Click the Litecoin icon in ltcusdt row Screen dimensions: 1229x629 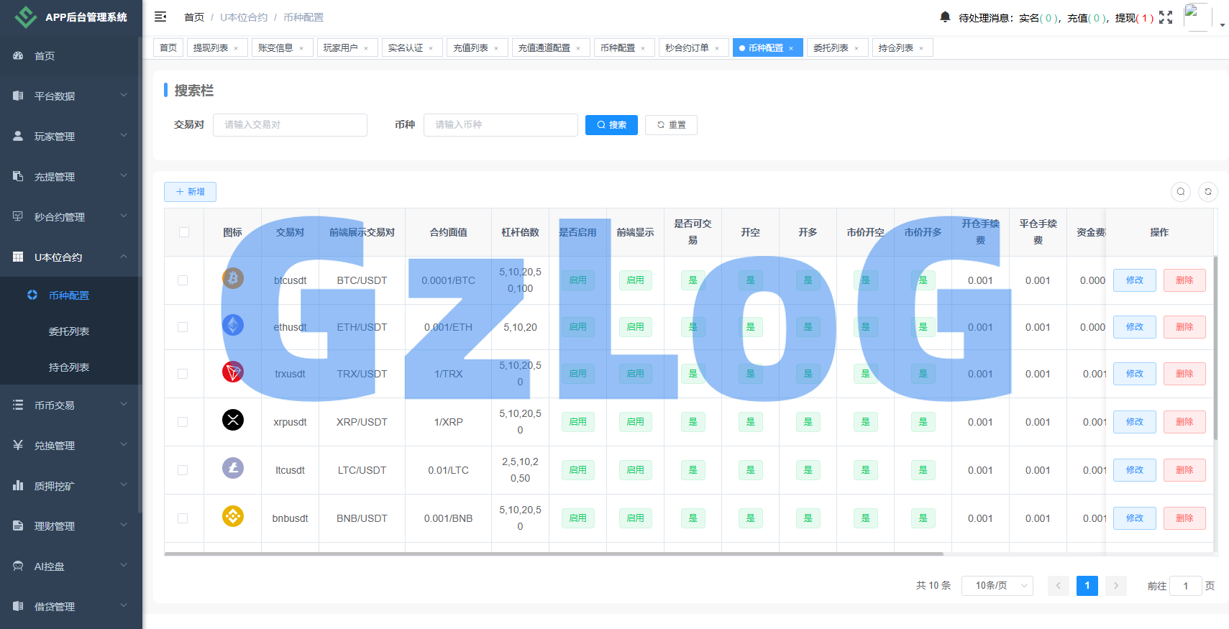pyautogui.click(x=233, y=468)
